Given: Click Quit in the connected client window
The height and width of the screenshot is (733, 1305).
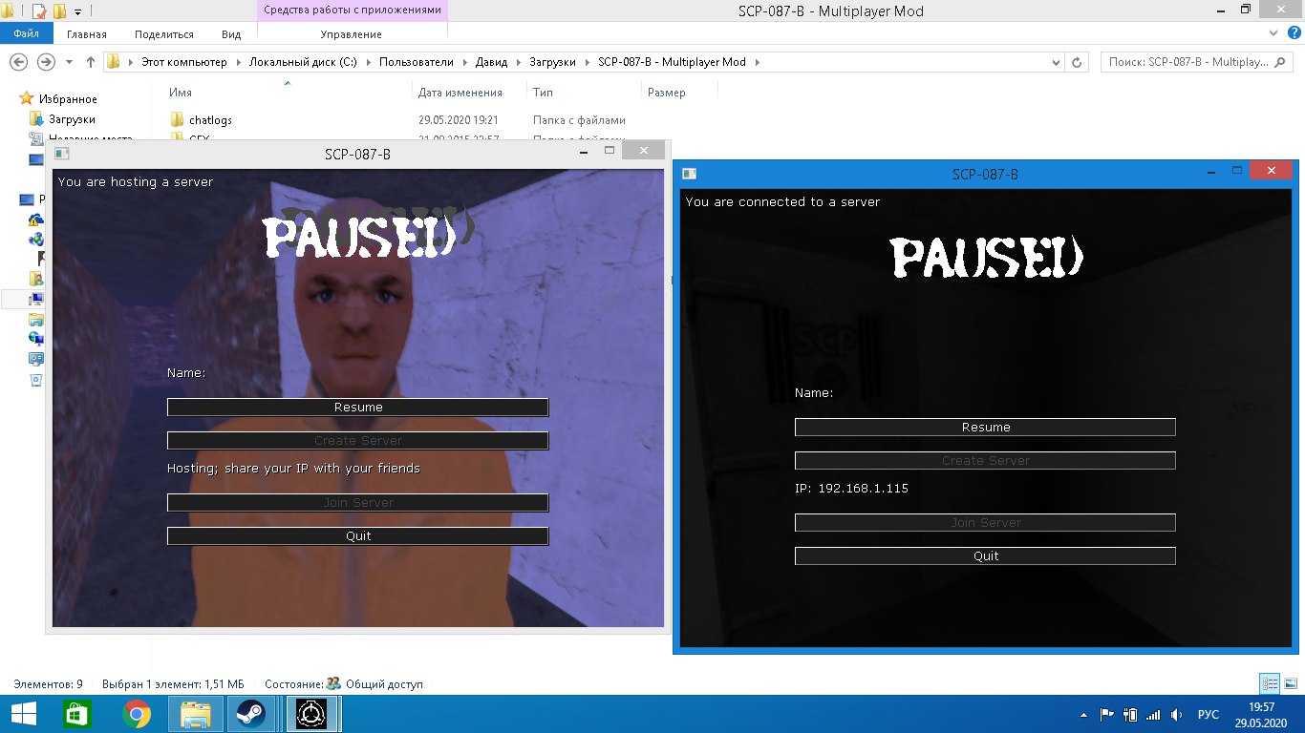Looking at the screenshot, I should tap(985, 556).
